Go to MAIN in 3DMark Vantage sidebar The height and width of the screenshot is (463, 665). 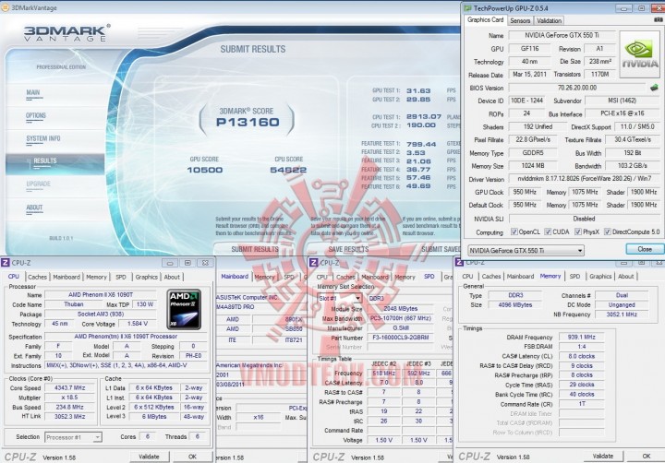pos(33,92)
